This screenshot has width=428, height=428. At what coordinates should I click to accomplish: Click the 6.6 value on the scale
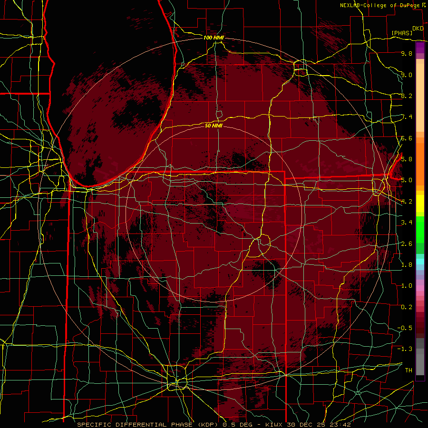tap(407, 138)
